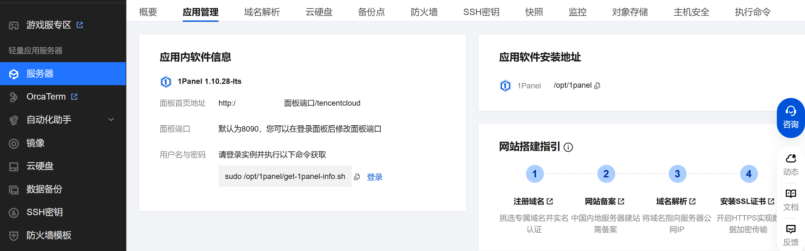Image resolution: width=805 pixels, height=251 pixels.
Task: Click info icon beside 网站搭建指引
Action: point(568,147)
